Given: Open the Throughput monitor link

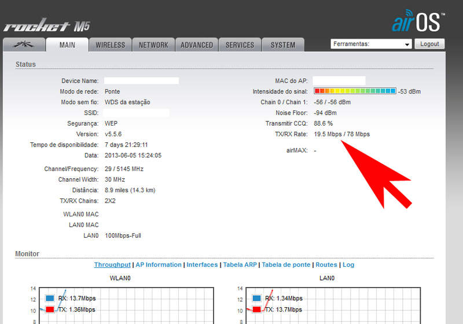Looking at the screenshot, I should coord(112,264).
